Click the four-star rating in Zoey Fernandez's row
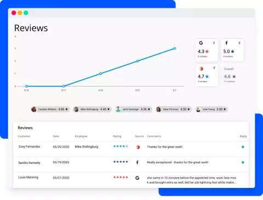This screenshot has height=200, width=263. (121, 146)
